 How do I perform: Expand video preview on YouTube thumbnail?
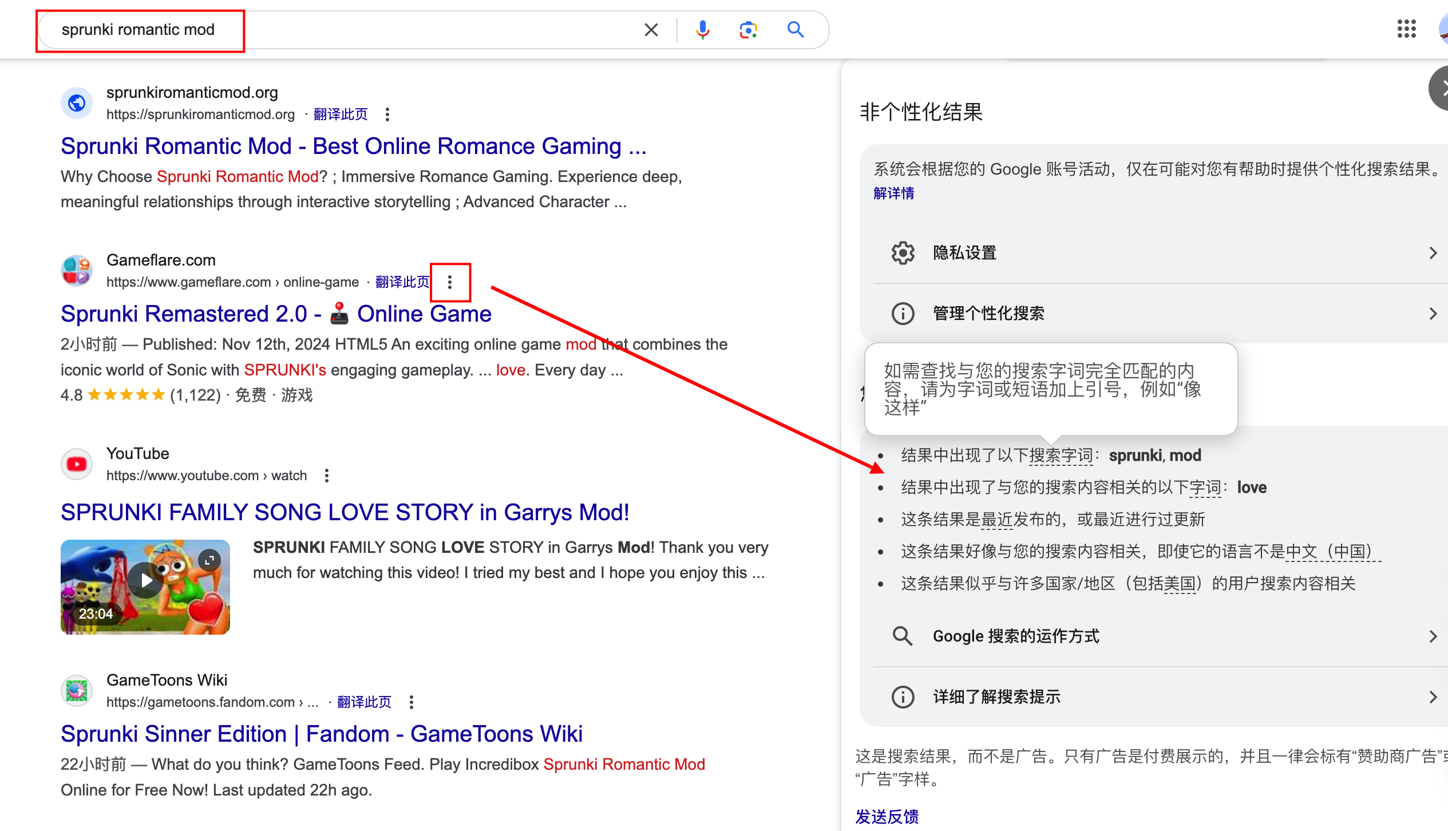[x=209, y=560]
